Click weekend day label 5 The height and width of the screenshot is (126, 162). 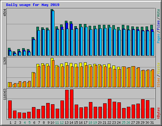(x=29, y=123)
